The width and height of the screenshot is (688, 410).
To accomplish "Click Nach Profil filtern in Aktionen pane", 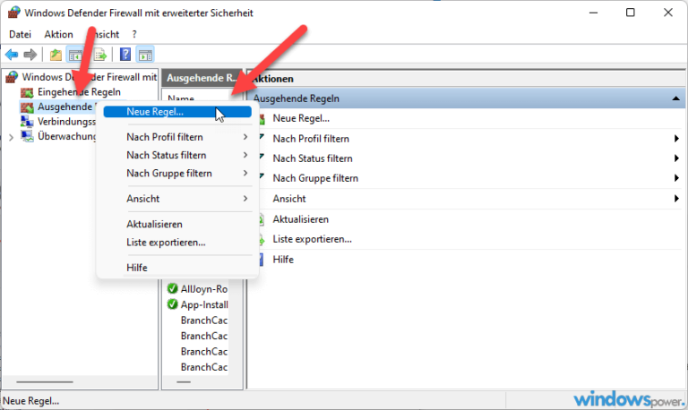I will (x=311, y=139).
